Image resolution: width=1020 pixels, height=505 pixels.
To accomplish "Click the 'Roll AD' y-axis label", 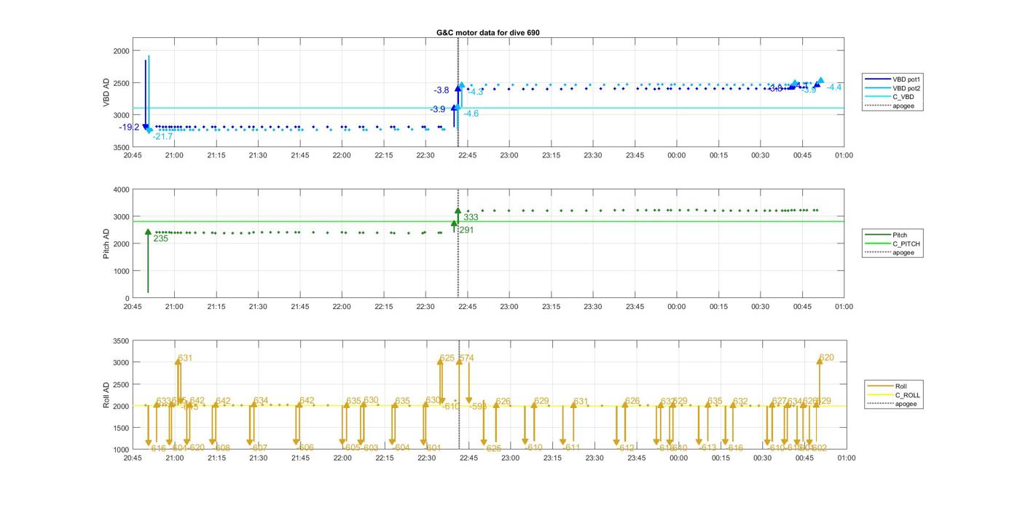I will click(107, 395).
